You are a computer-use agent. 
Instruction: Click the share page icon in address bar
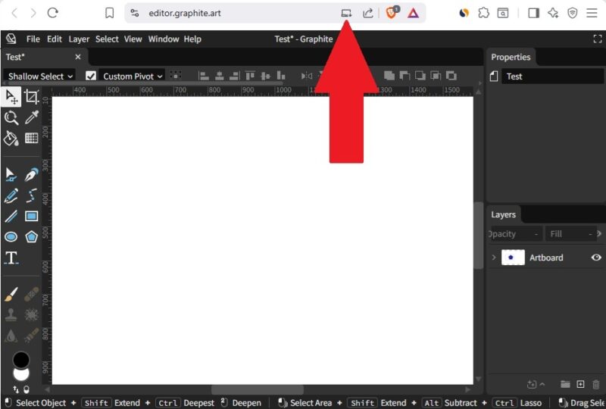(x=367, y=13)
